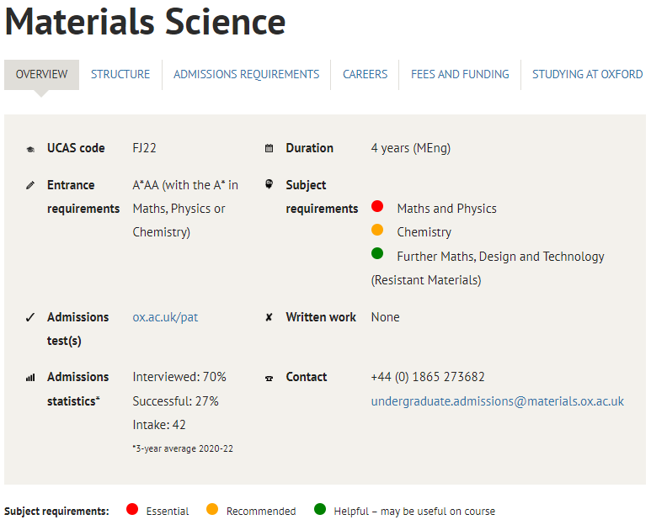Switch to Admissions Requirements tab
Image resolution: width=651 pixels, height=525 pixels.
246,74
